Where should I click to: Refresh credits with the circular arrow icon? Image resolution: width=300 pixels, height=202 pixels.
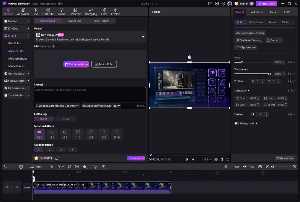(57, 158)
